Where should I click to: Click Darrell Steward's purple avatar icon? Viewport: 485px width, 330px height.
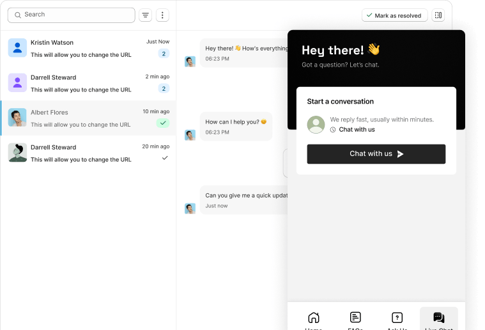(17, 82)
